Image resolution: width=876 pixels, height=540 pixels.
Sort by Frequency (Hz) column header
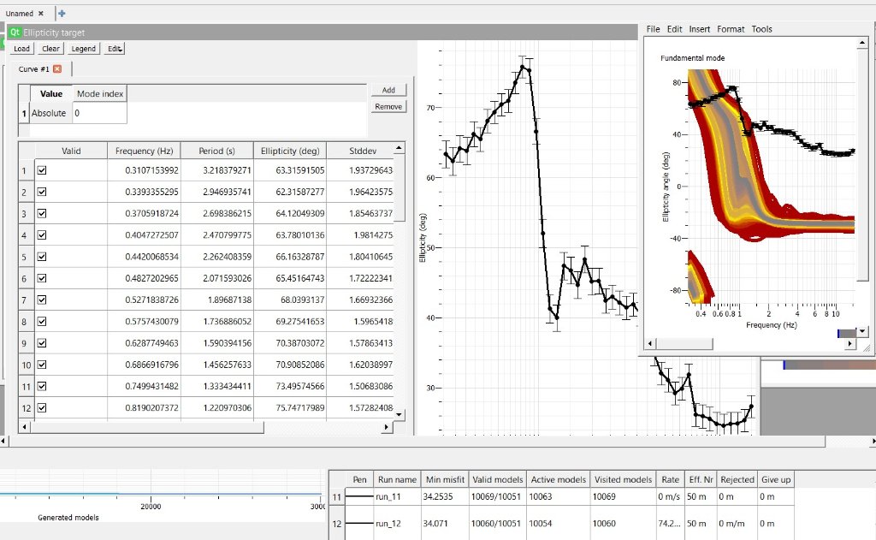click(145, 151)
